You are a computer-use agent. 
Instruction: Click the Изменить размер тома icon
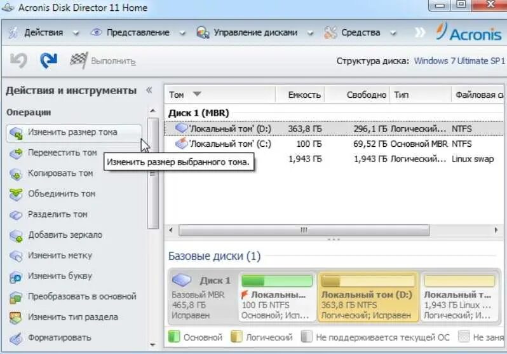click(x=16, y=133)
